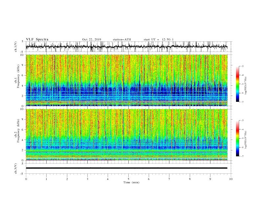Select the "Time (min)" axis label

click(x=131, y=182)
